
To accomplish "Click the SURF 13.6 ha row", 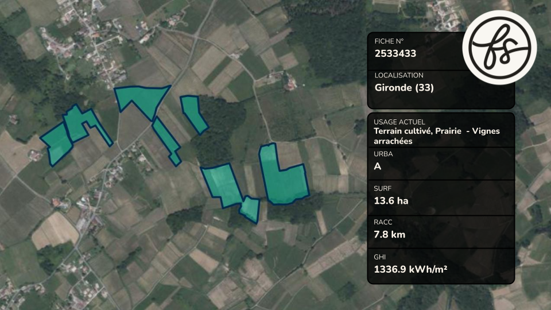I will tap(441, 197).
